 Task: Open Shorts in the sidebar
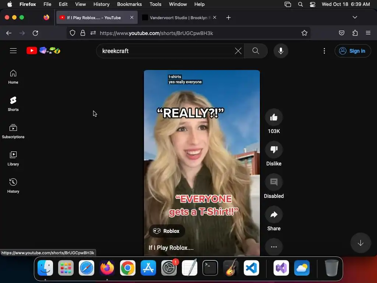[x=13, y=104]
